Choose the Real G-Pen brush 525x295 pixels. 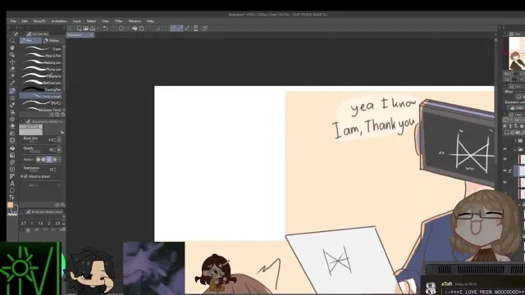click(42, 56)
